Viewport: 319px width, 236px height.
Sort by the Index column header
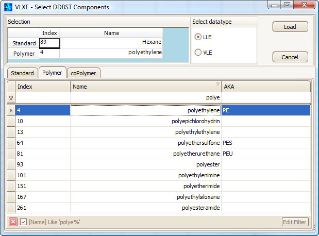(42, 87)
